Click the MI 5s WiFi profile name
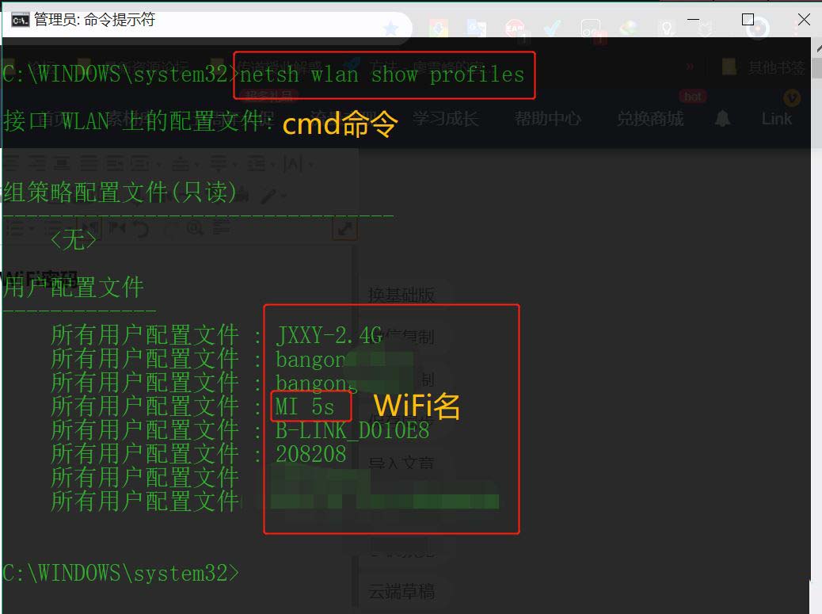Viewport: 822px width, 614px height. pos(305,406)
